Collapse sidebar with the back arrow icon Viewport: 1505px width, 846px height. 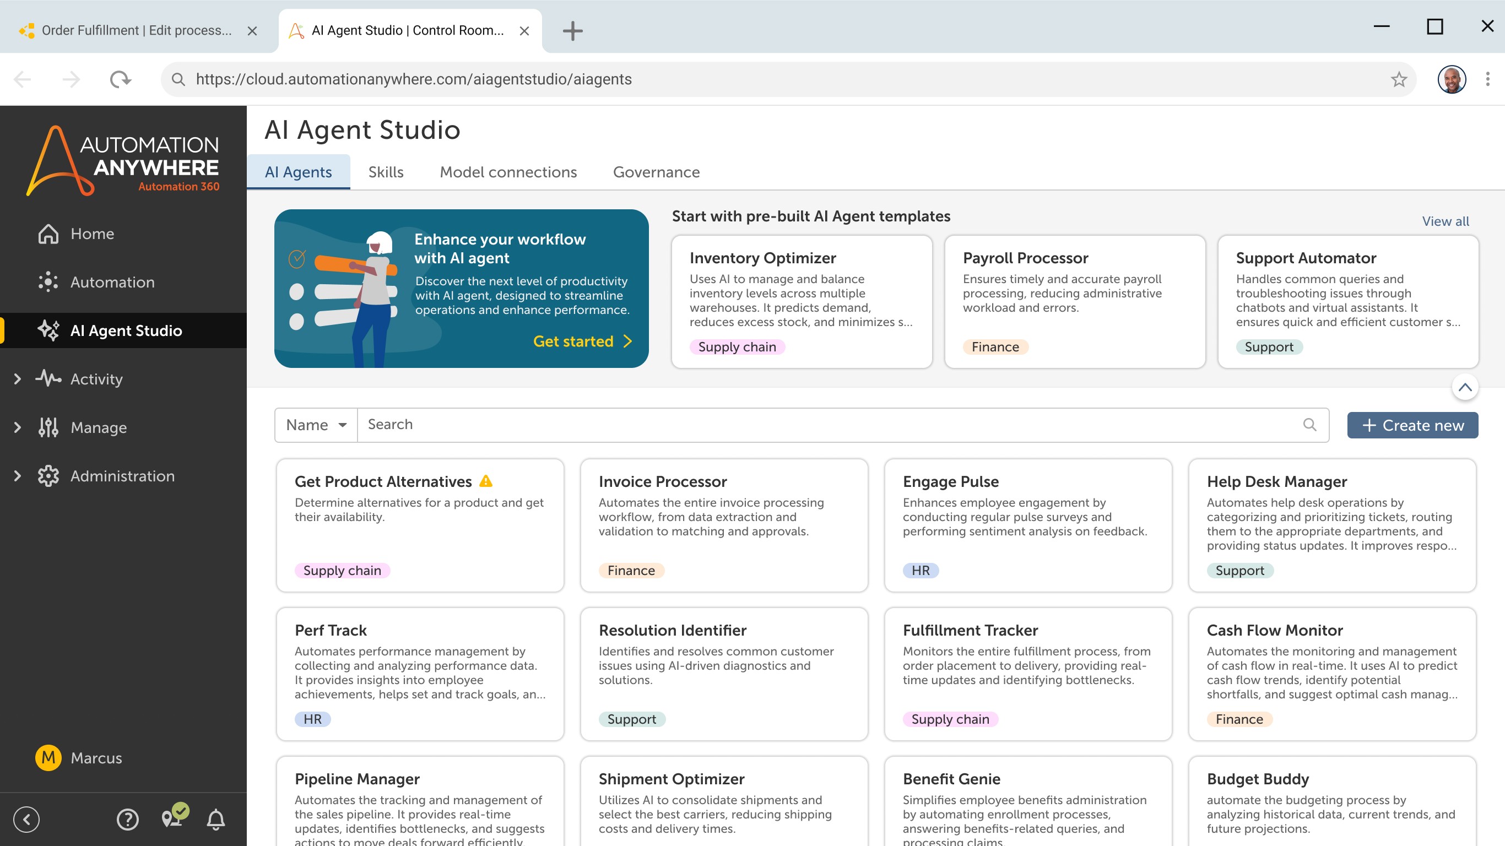pyautogui.click(x=27, y=819)
